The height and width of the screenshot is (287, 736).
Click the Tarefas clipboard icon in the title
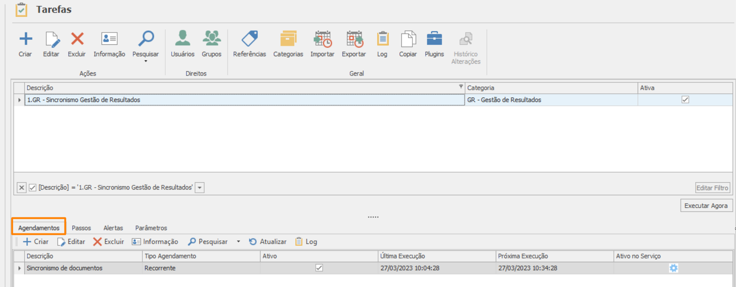click(22, 10)
